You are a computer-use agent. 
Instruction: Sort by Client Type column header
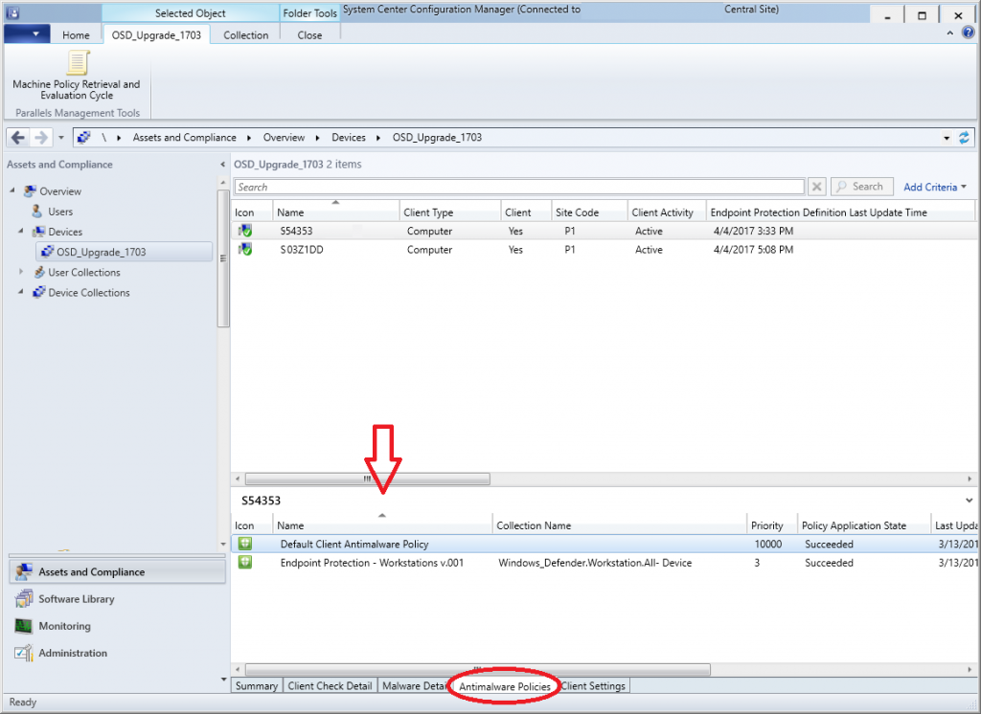point(450,212)
